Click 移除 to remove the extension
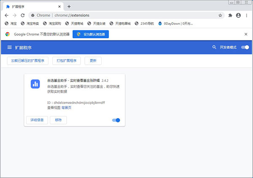Screen dimensions: 253x178 point(58,120)
